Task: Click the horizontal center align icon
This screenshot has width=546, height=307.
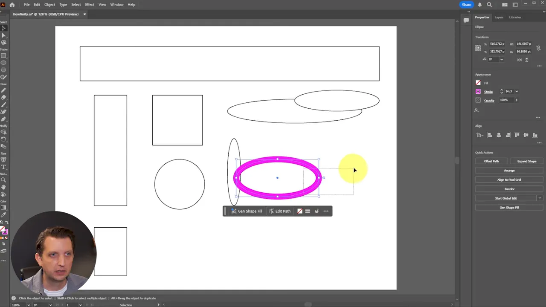Action: [499, 135]
